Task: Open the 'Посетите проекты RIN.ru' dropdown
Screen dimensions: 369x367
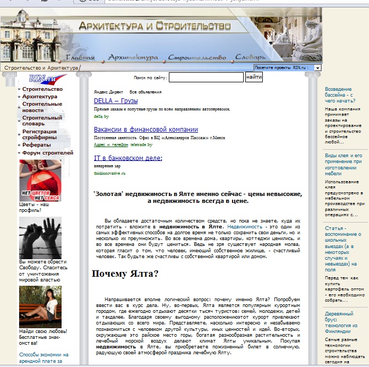Action: coord(287,68)
